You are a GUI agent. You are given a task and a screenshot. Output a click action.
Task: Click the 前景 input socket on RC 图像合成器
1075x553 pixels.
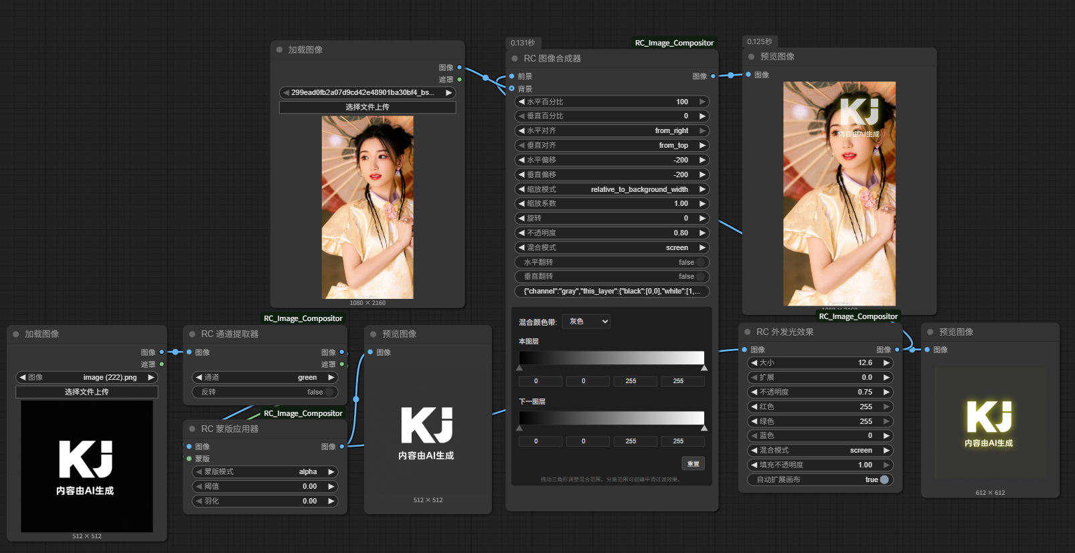512,76
